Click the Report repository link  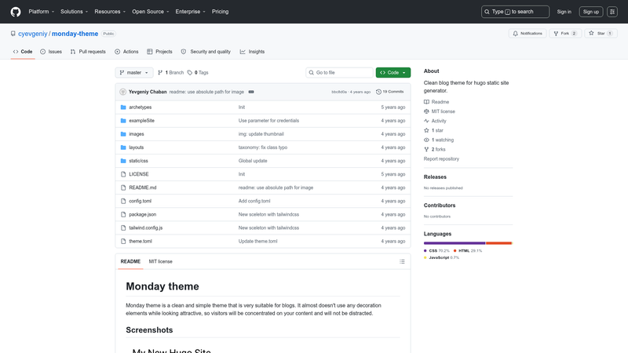pos(441,159)
